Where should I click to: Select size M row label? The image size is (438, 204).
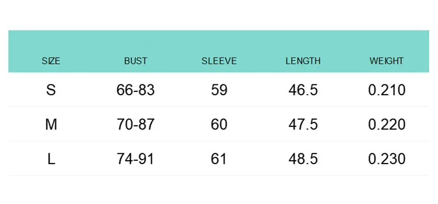51,125
